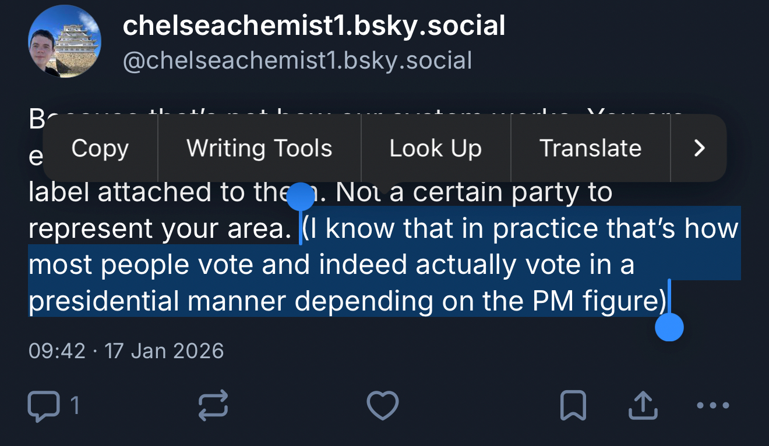
Task: Tap the reply speech bubble icon
Action: pos(44,405)
